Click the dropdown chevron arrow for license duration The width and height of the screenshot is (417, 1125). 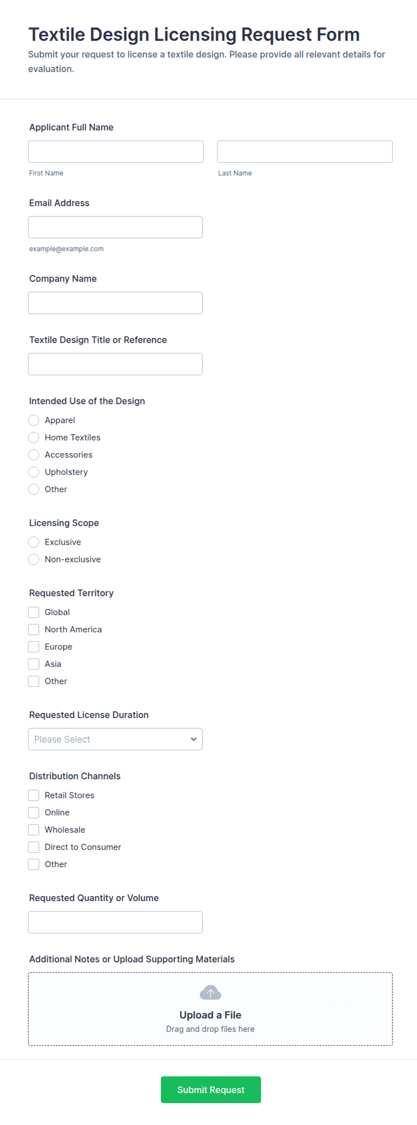click(193, 739)
